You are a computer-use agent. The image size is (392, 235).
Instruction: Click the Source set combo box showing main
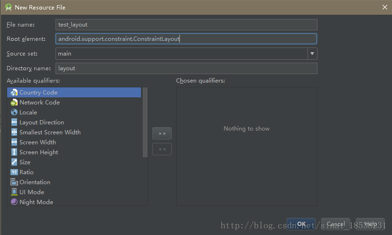pos(186,54)
